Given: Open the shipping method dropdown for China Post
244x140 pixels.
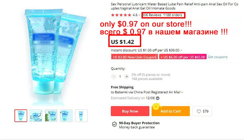Looking at the screenshot, I should [182, 92].
